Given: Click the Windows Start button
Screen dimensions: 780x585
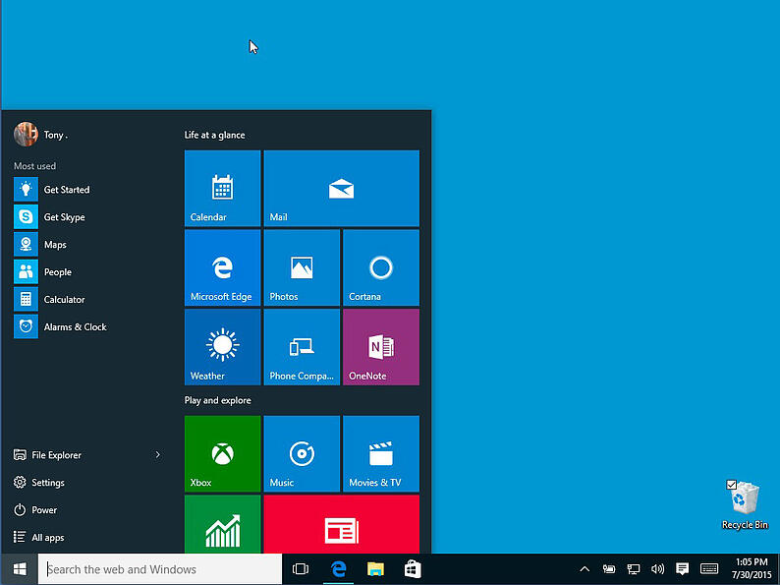Looking at the screenshot, I should tap(20, 569).
